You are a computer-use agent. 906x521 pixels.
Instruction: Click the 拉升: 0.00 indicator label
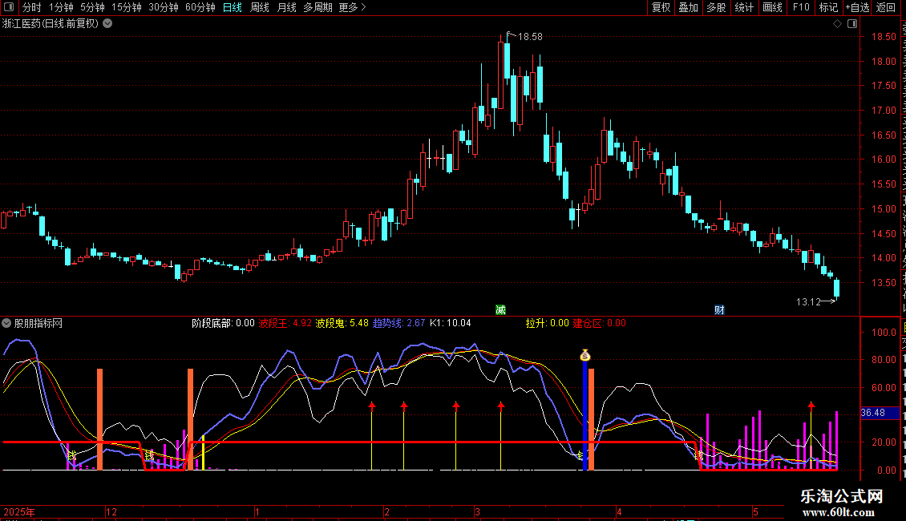(547, 324)
